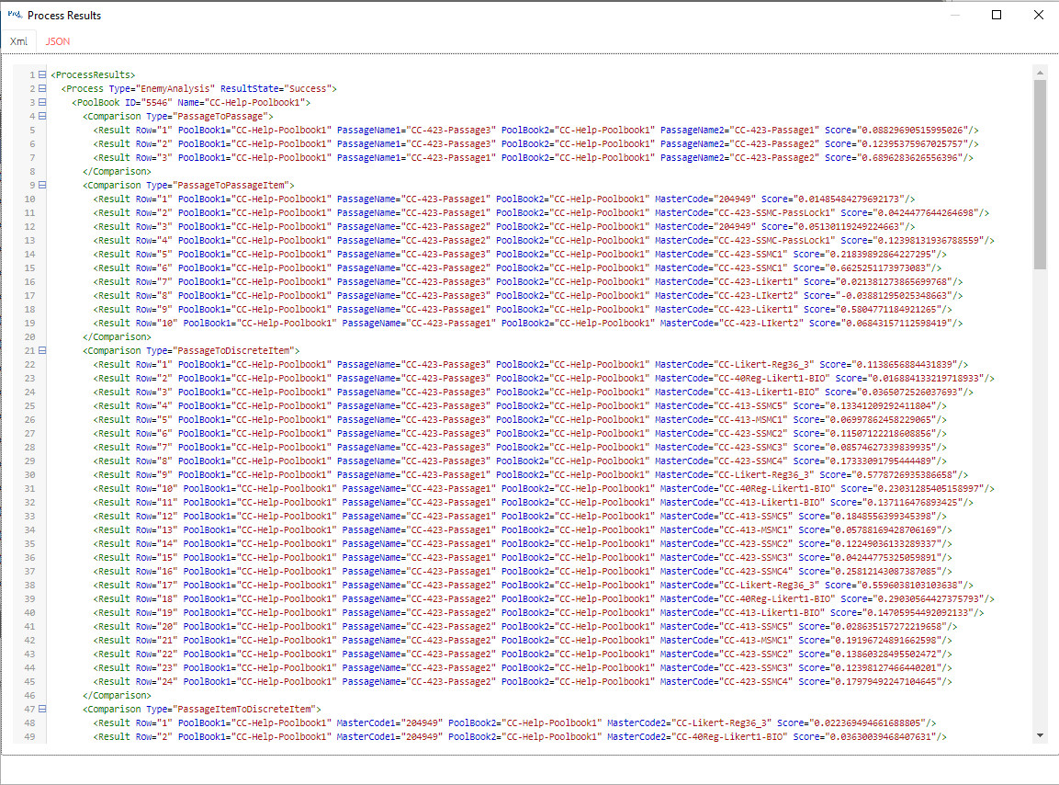Click the scrollbar up arrow
1059x785 pixels.
(1040, 73)
